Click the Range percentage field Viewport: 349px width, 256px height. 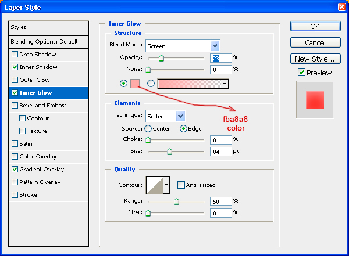221,201
